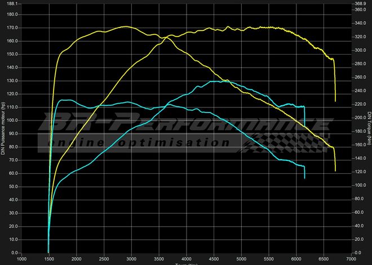The image size is (372, 265).
Task: Click the yellow power curve's peak near 4800 rpm
Action: tap(228, 26)
